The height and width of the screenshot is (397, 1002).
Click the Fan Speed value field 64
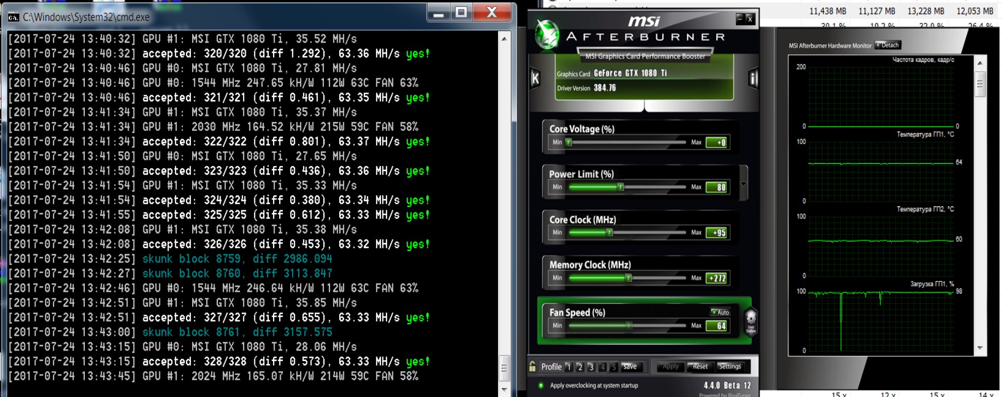(716, 326)
